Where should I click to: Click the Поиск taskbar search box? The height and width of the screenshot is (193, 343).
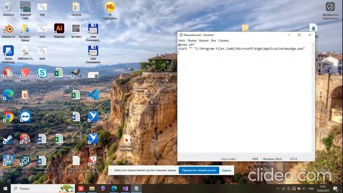click(x=43, y=188)
